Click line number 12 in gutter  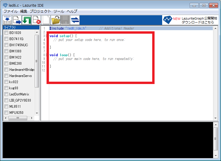coord(43,70)
